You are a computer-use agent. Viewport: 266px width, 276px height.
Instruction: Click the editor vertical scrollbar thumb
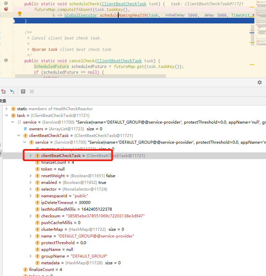(x=253, y=35)
